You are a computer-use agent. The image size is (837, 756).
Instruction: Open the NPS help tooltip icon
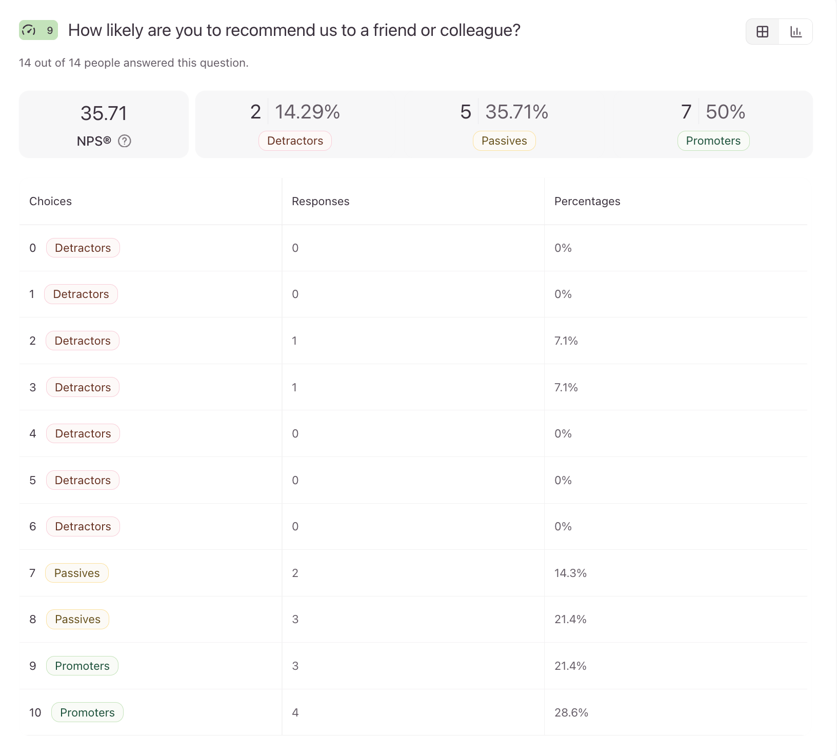(124, 141)
